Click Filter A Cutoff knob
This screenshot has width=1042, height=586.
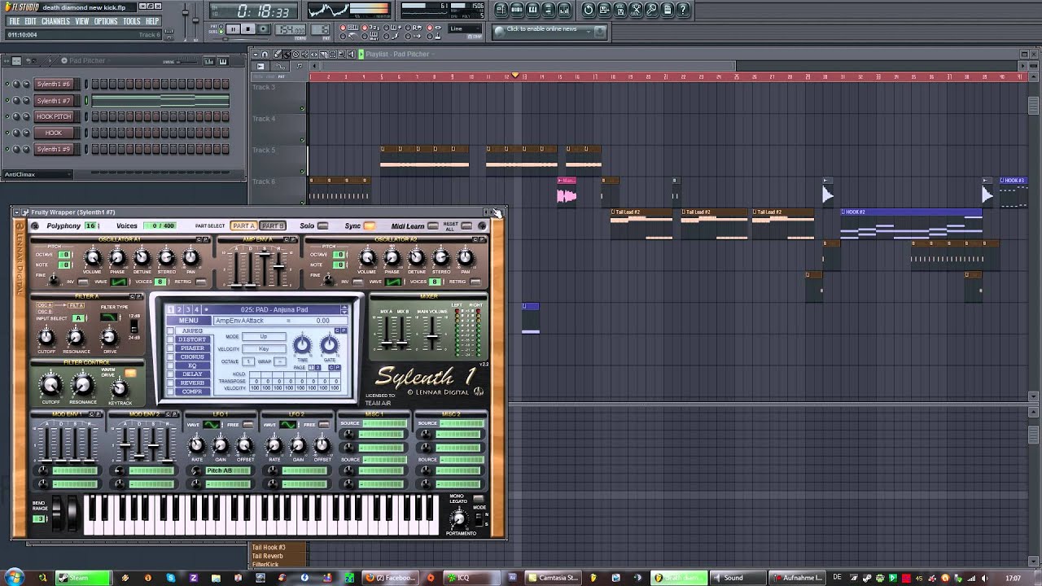[x=46, y=336]
